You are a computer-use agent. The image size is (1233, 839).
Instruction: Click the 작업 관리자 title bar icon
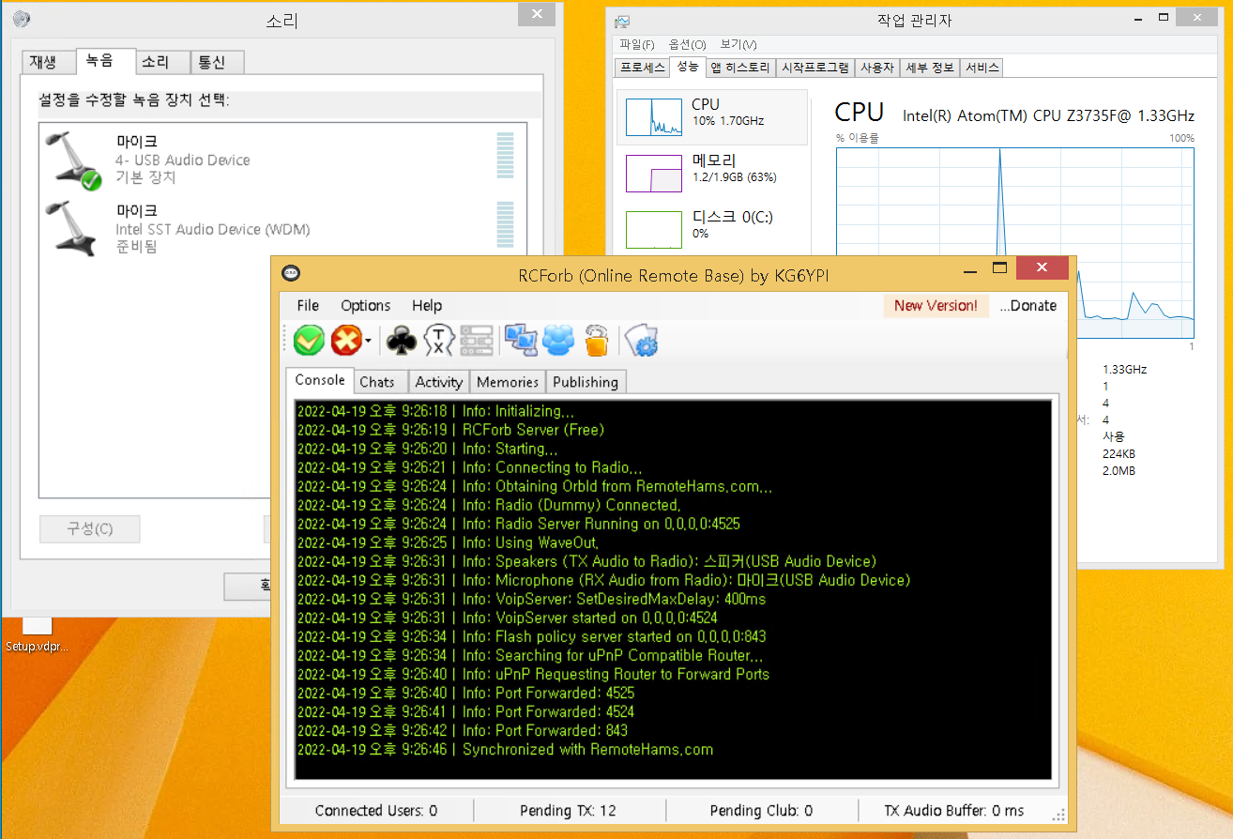tap(623, 21)
